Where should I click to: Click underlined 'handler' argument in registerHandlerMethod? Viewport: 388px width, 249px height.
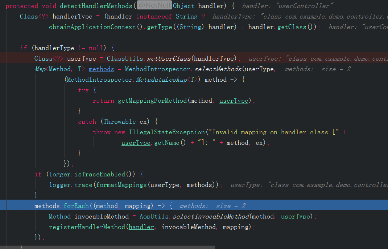coord(141,227)
